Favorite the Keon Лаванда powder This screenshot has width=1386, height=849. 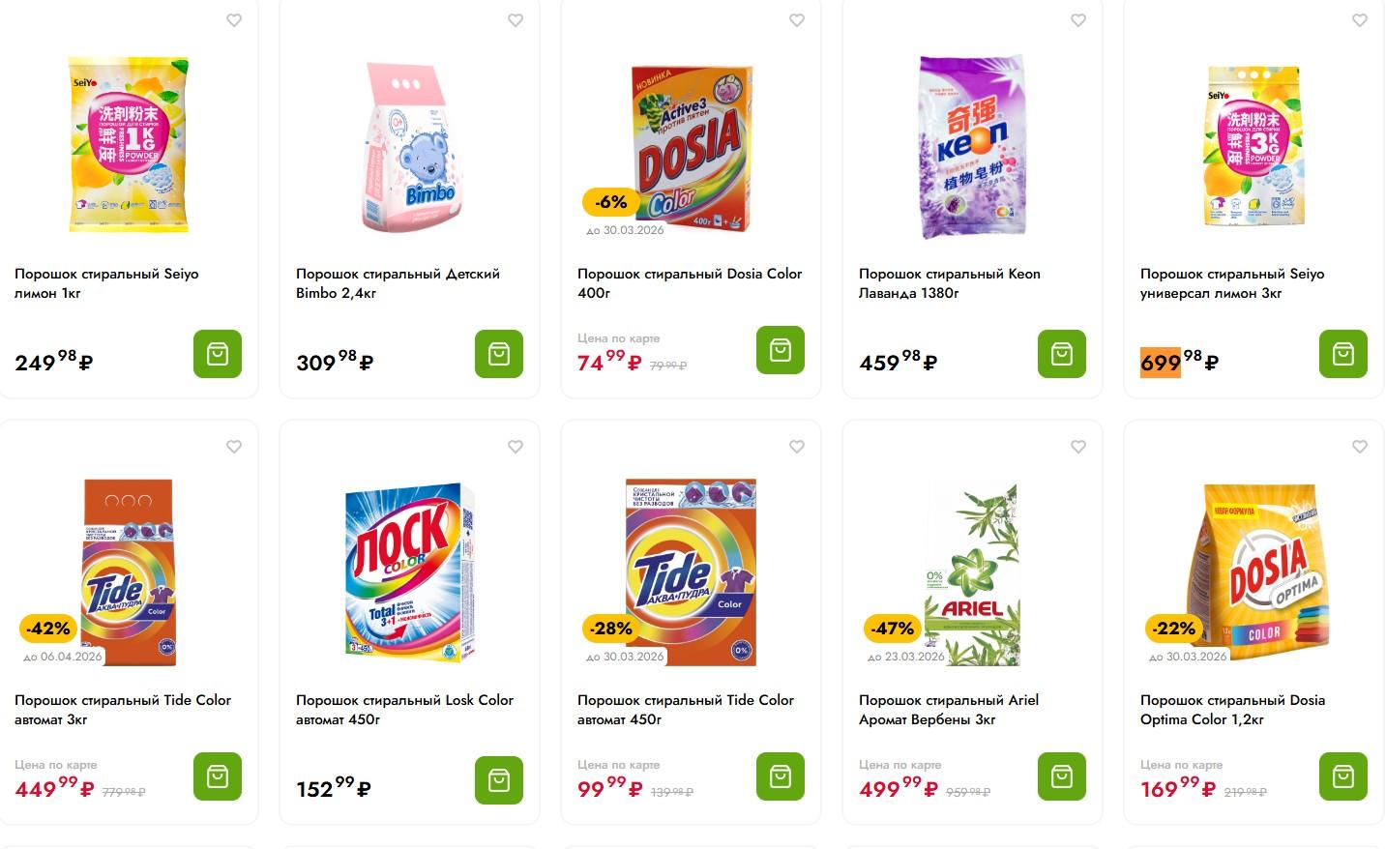coord(1078,20)
